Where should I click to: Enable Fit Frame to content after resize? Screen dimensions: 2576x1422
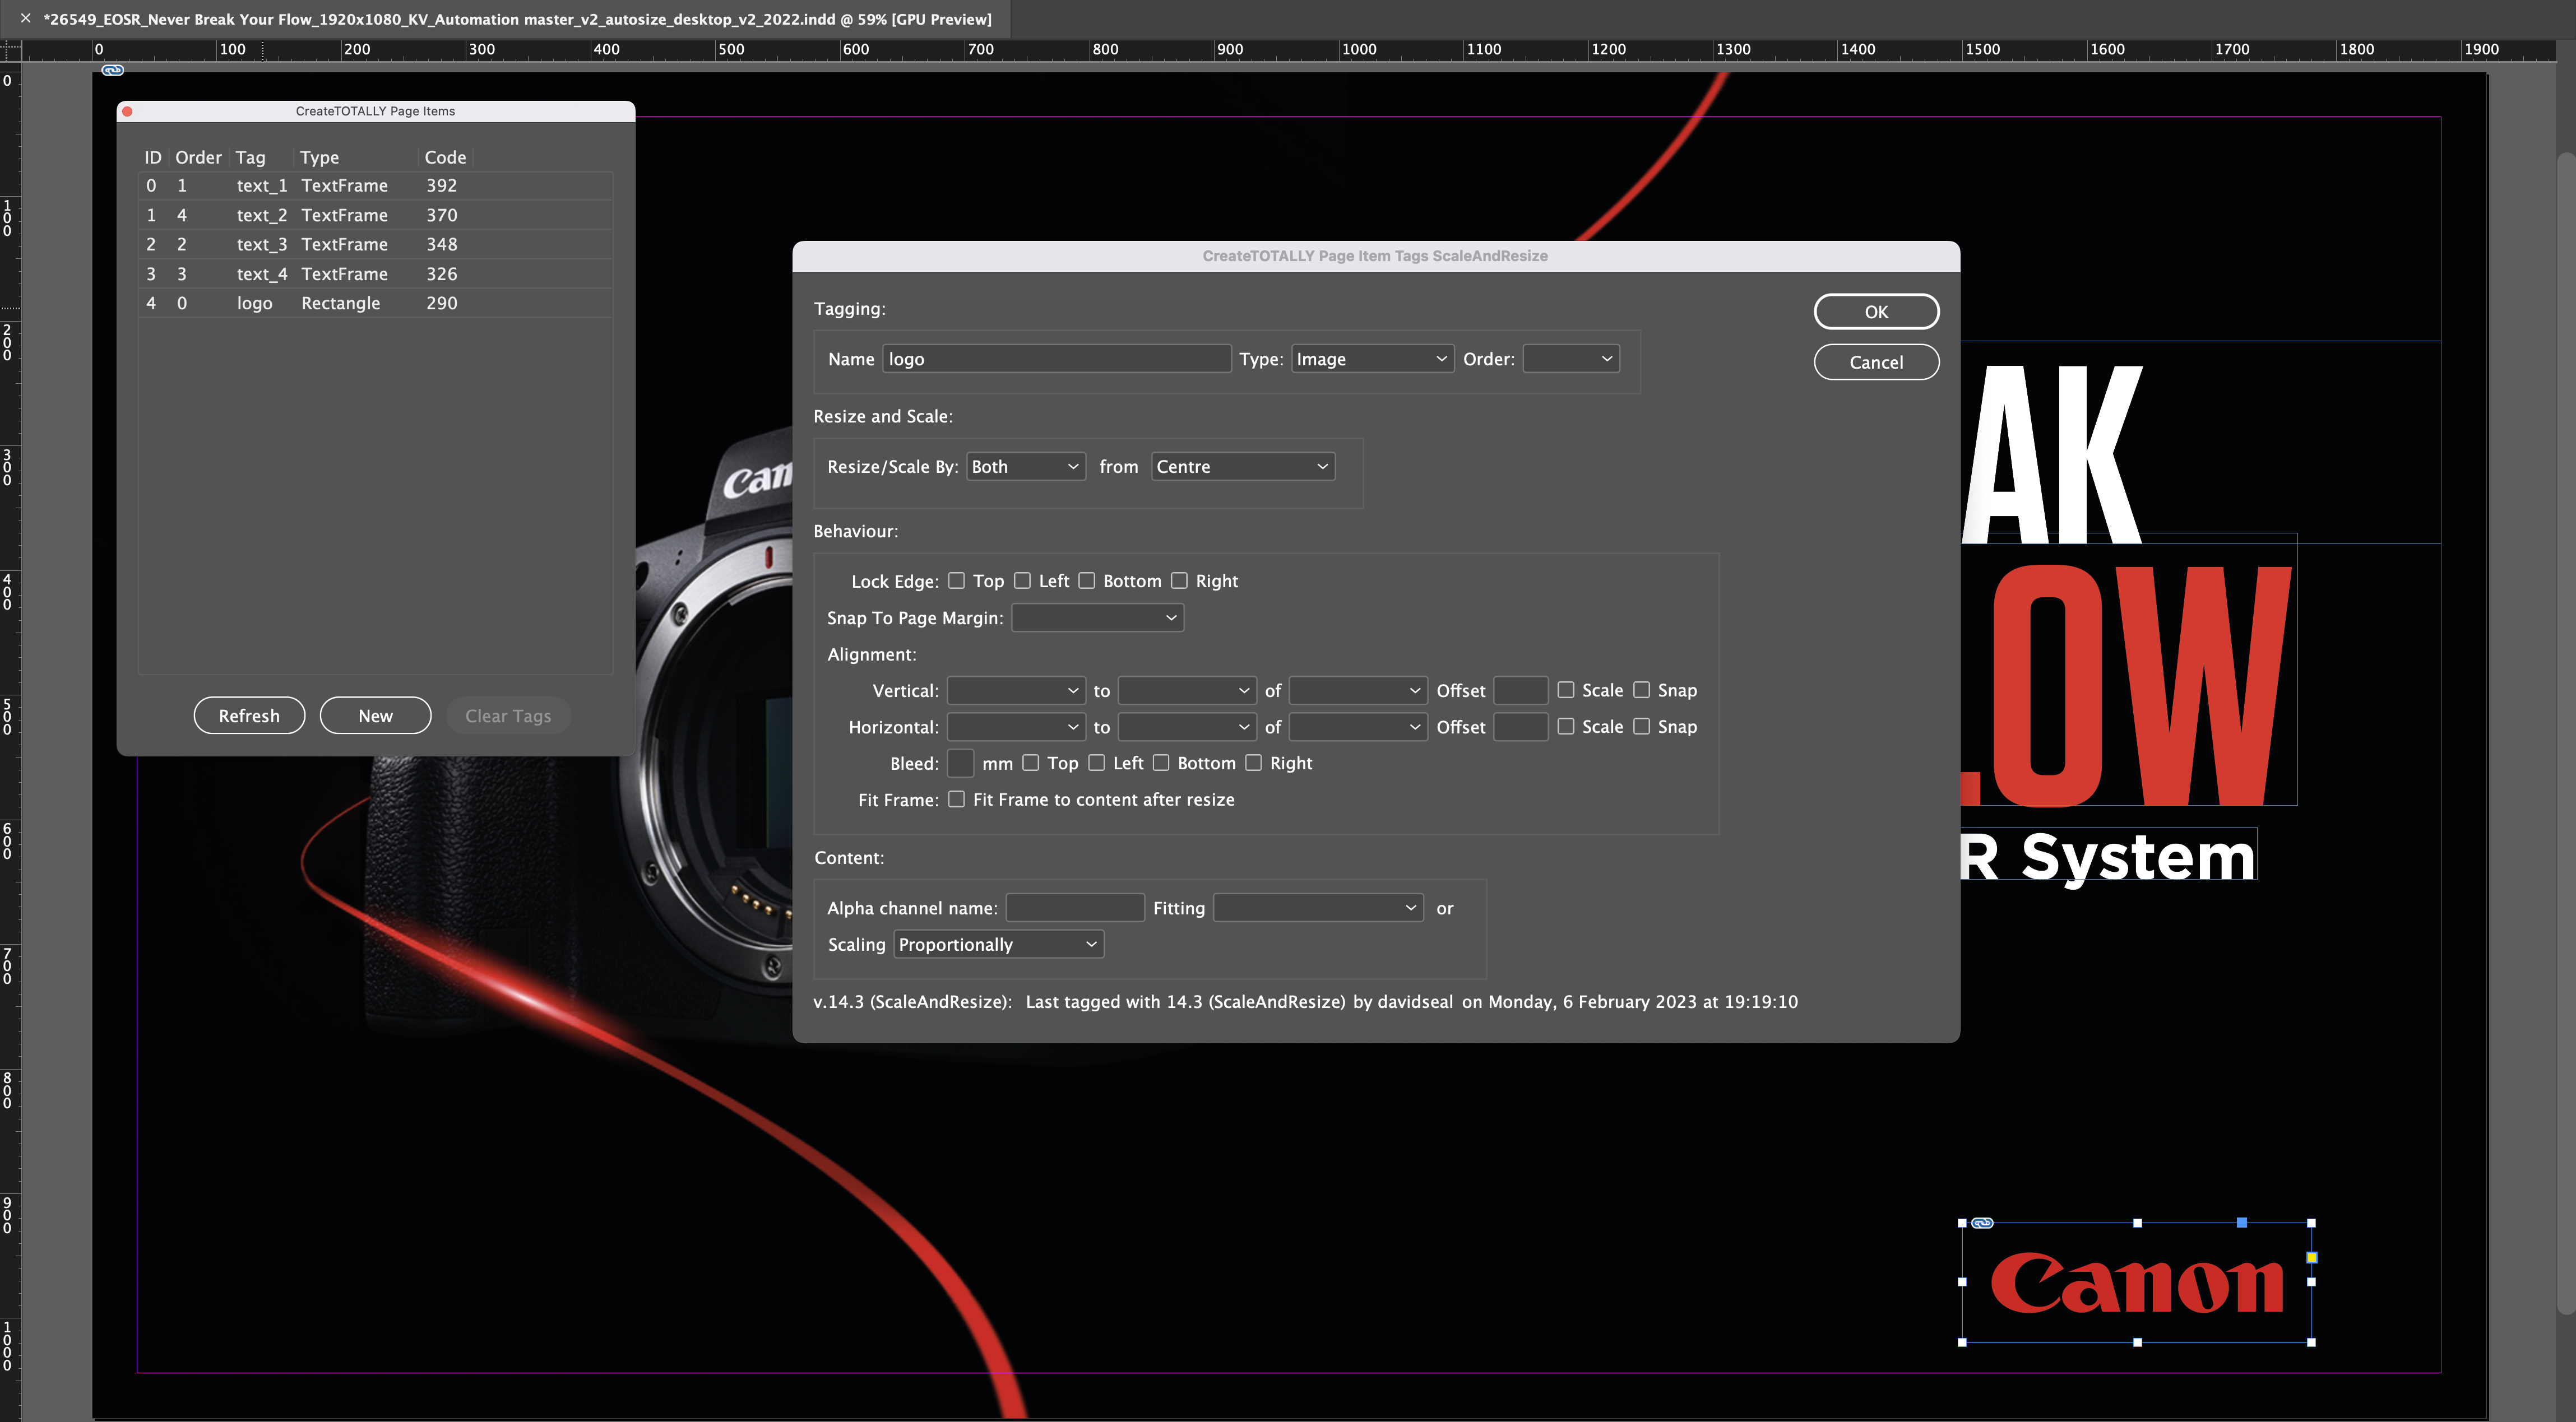tap(956, 800)
